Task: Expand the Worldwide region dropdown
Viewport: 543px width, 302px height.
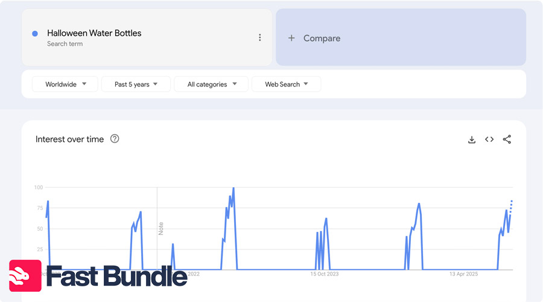Action: (65, 85)
